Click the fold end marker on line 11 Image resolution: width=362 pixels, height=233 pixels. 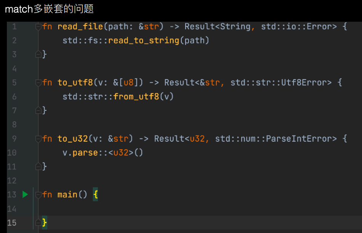coord(38,166)
